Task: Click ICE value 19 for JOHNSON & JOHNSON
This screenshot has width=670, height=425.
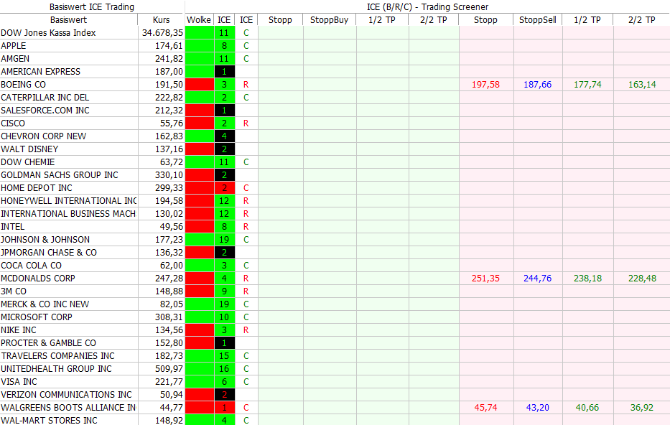Action: click(x=224, y=240)
